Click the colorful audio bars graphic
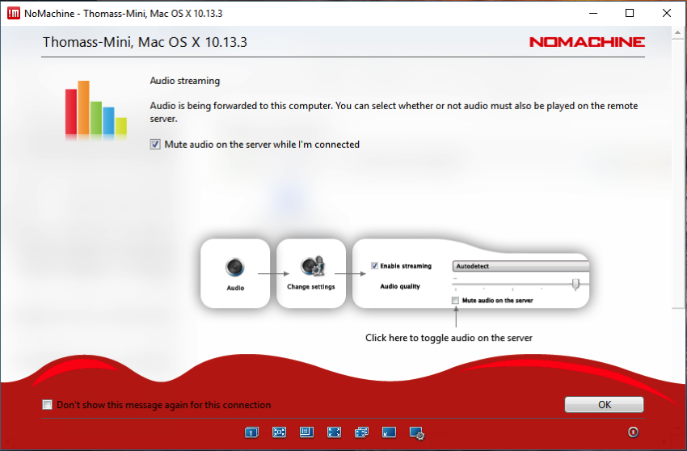Screen dimensions: 687x451 (96, 110)
